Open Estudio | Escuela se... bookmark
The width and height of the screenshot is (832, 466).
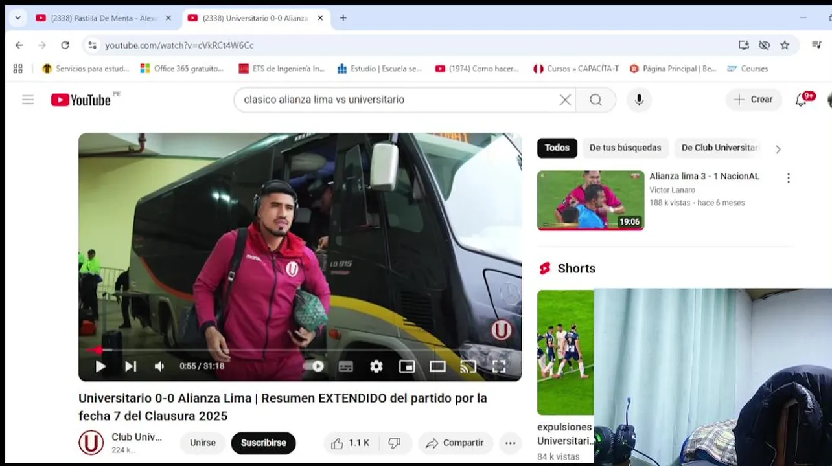(x=379, y=69)
